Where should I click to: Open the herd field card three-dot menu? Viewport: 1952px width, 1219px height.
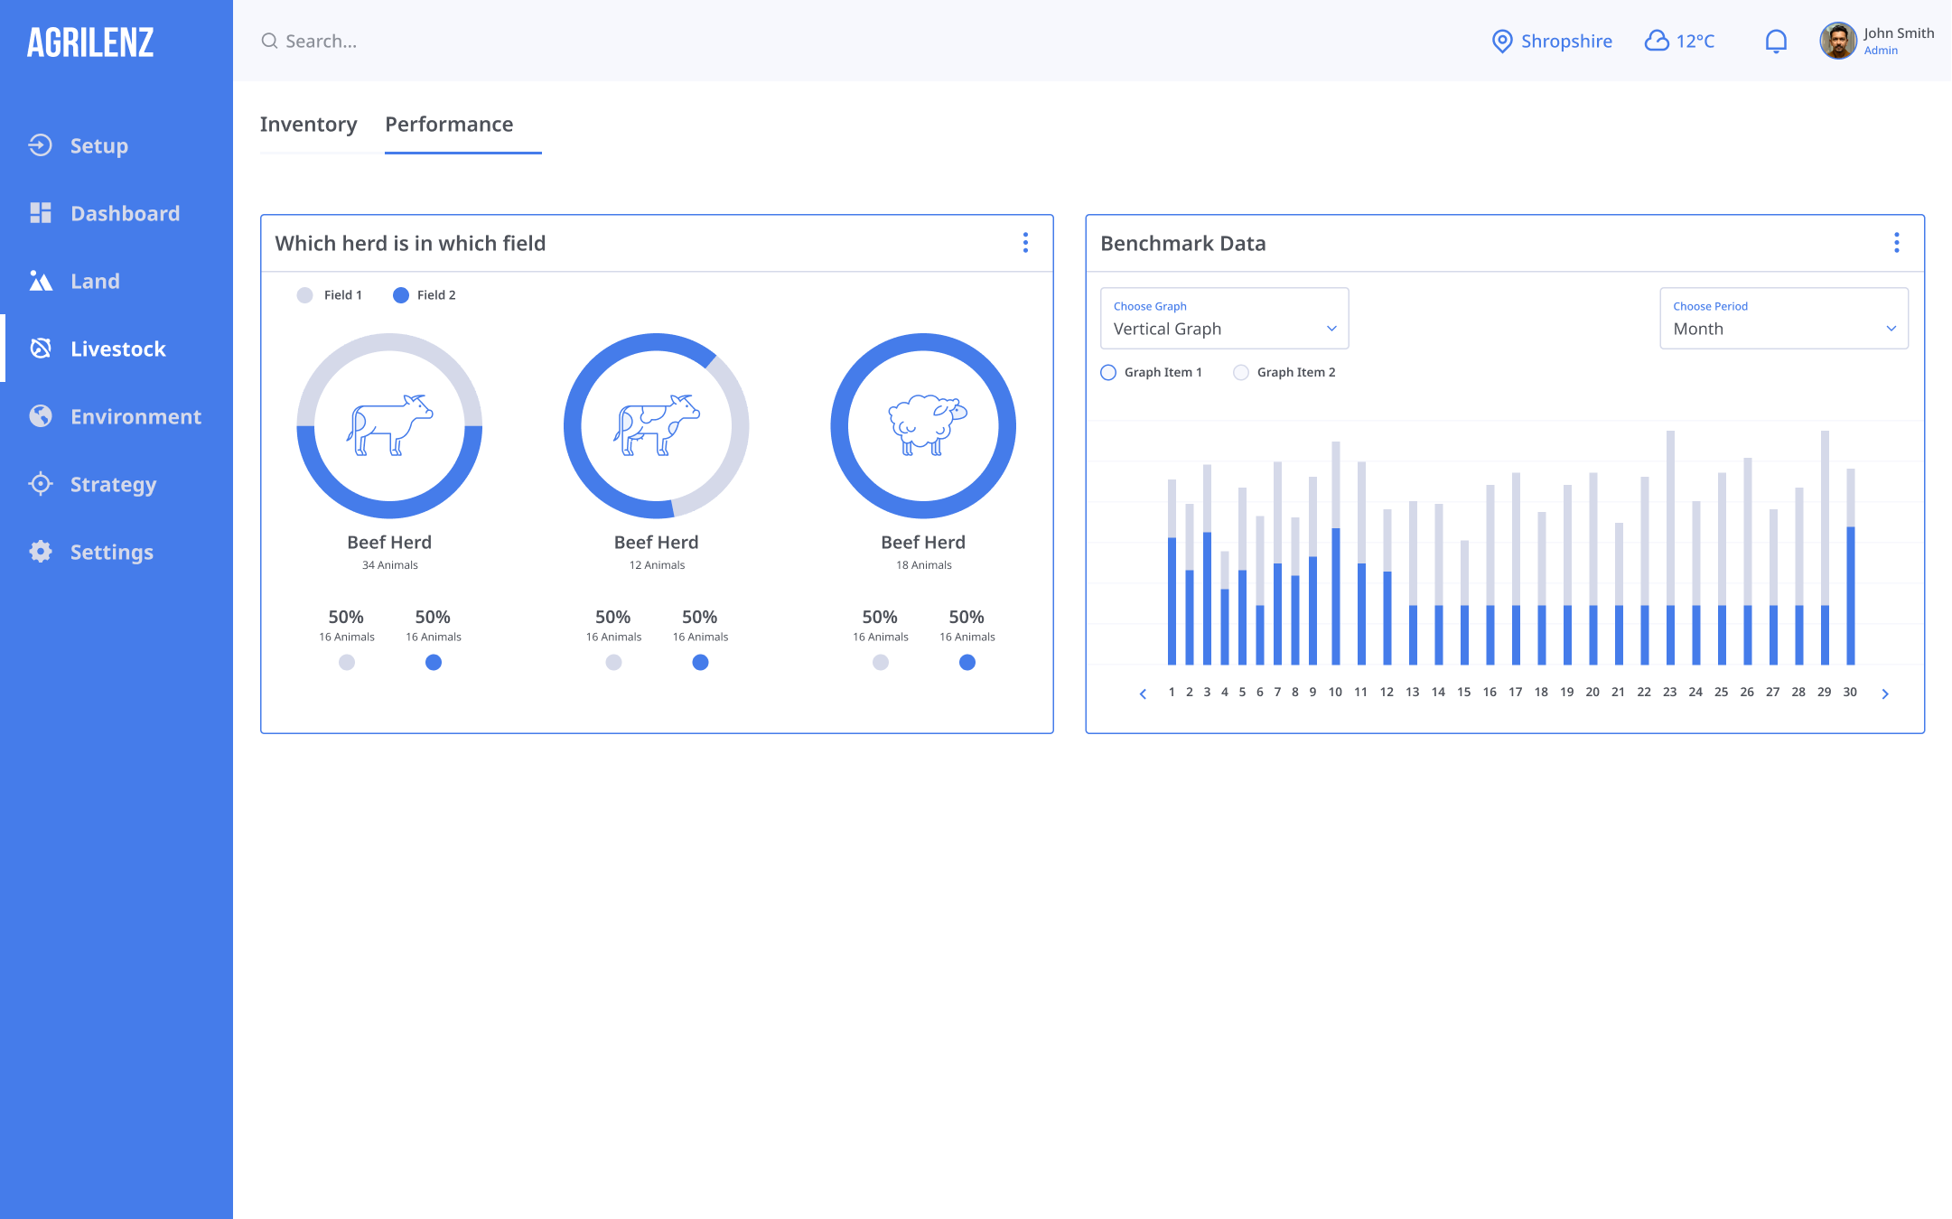pos(1025,243)
